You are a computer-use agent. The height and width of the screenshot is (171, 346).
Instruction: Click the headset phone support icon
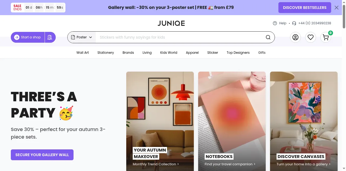[294, 23]
